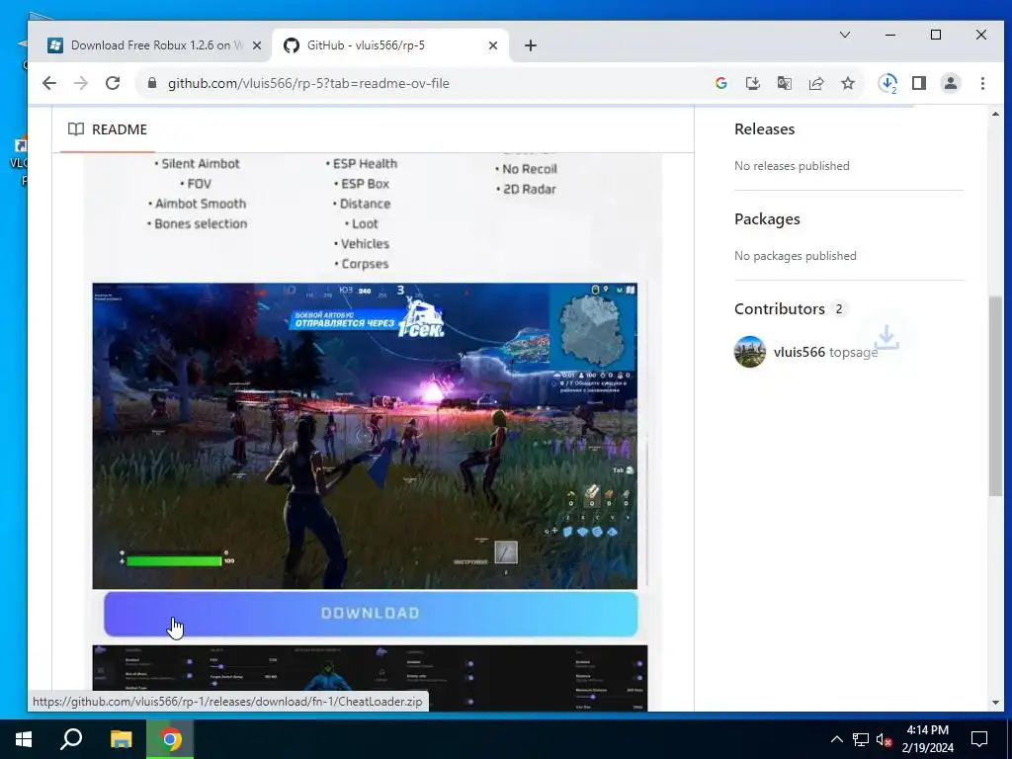Click vluis566 avatar image
The image size is (1012, 759).
pos(750,352)
